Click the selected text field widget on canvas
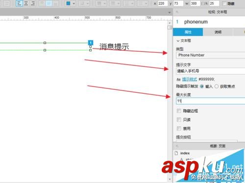This screenshot has height=183, width=245. pyautogui.click(x=45, y=46)
